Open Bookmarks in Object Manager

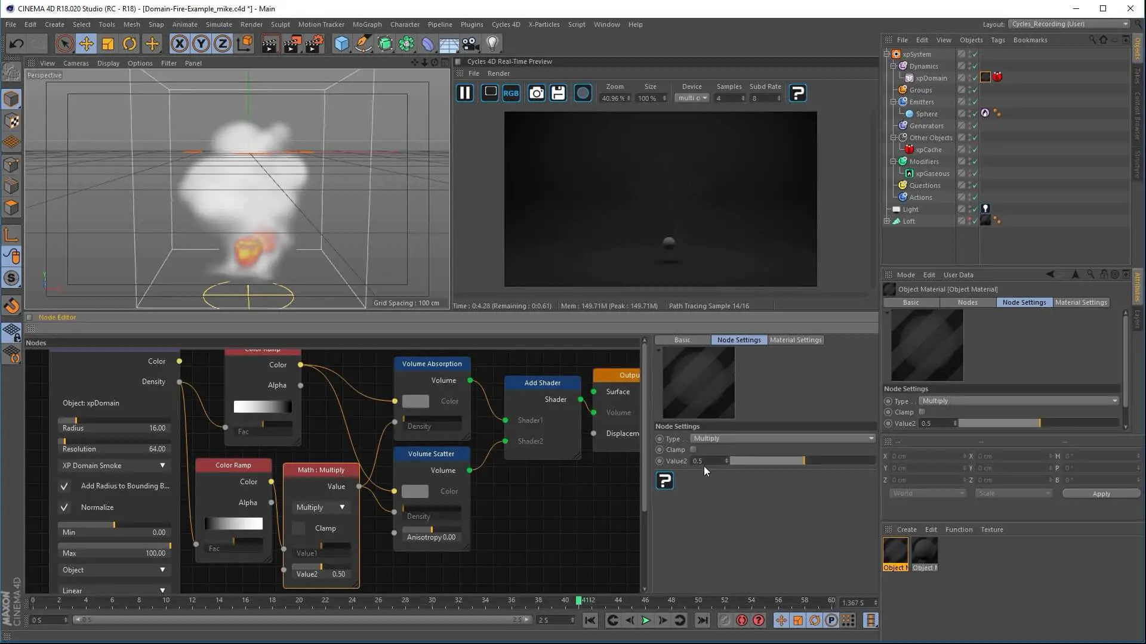[1030, 40]
